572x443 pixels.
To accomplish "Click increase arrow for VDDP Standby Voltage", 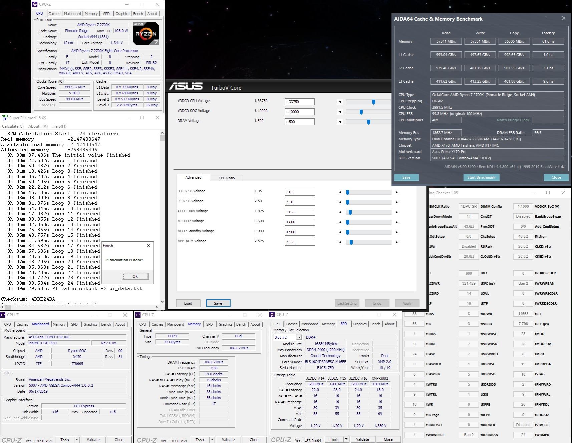I will [397, 232].
